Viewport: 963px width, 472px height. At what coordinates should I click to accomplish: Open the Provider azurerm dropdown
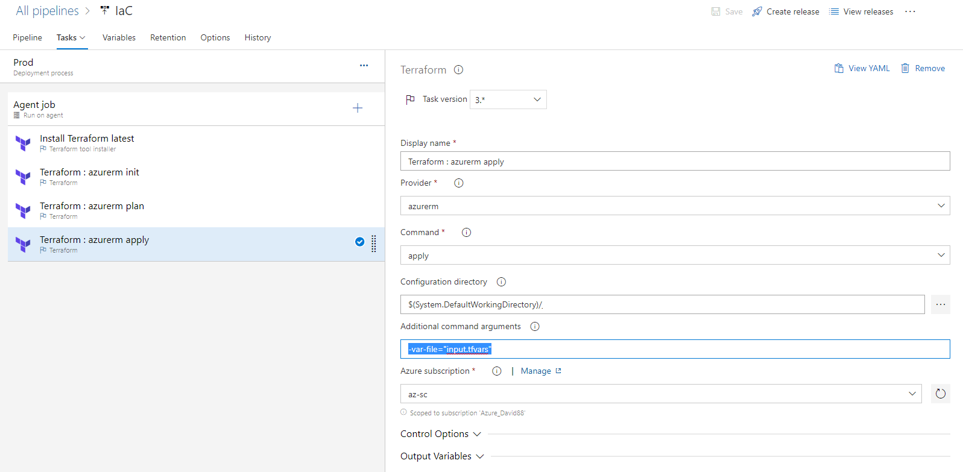click(675, 206)
